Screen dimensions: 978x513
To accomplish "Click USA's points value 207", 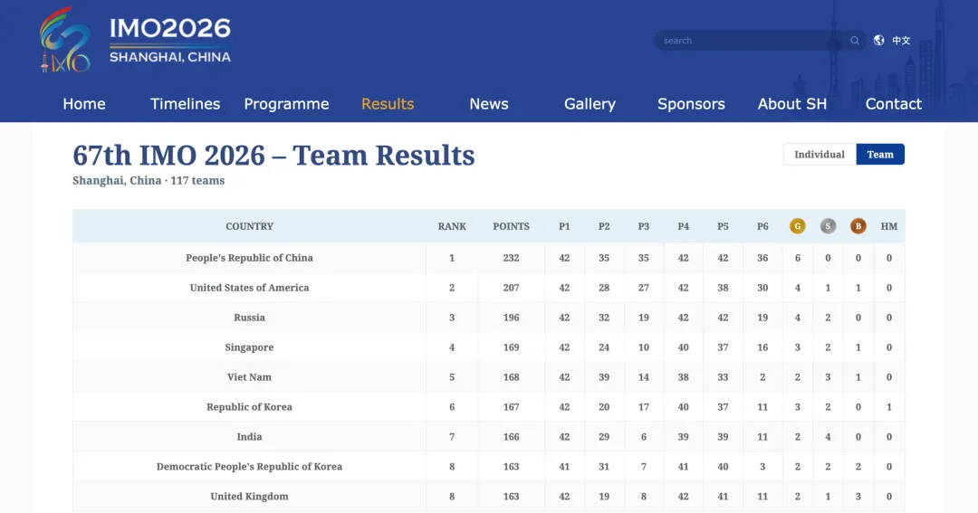I will click(x=511, y=288).
